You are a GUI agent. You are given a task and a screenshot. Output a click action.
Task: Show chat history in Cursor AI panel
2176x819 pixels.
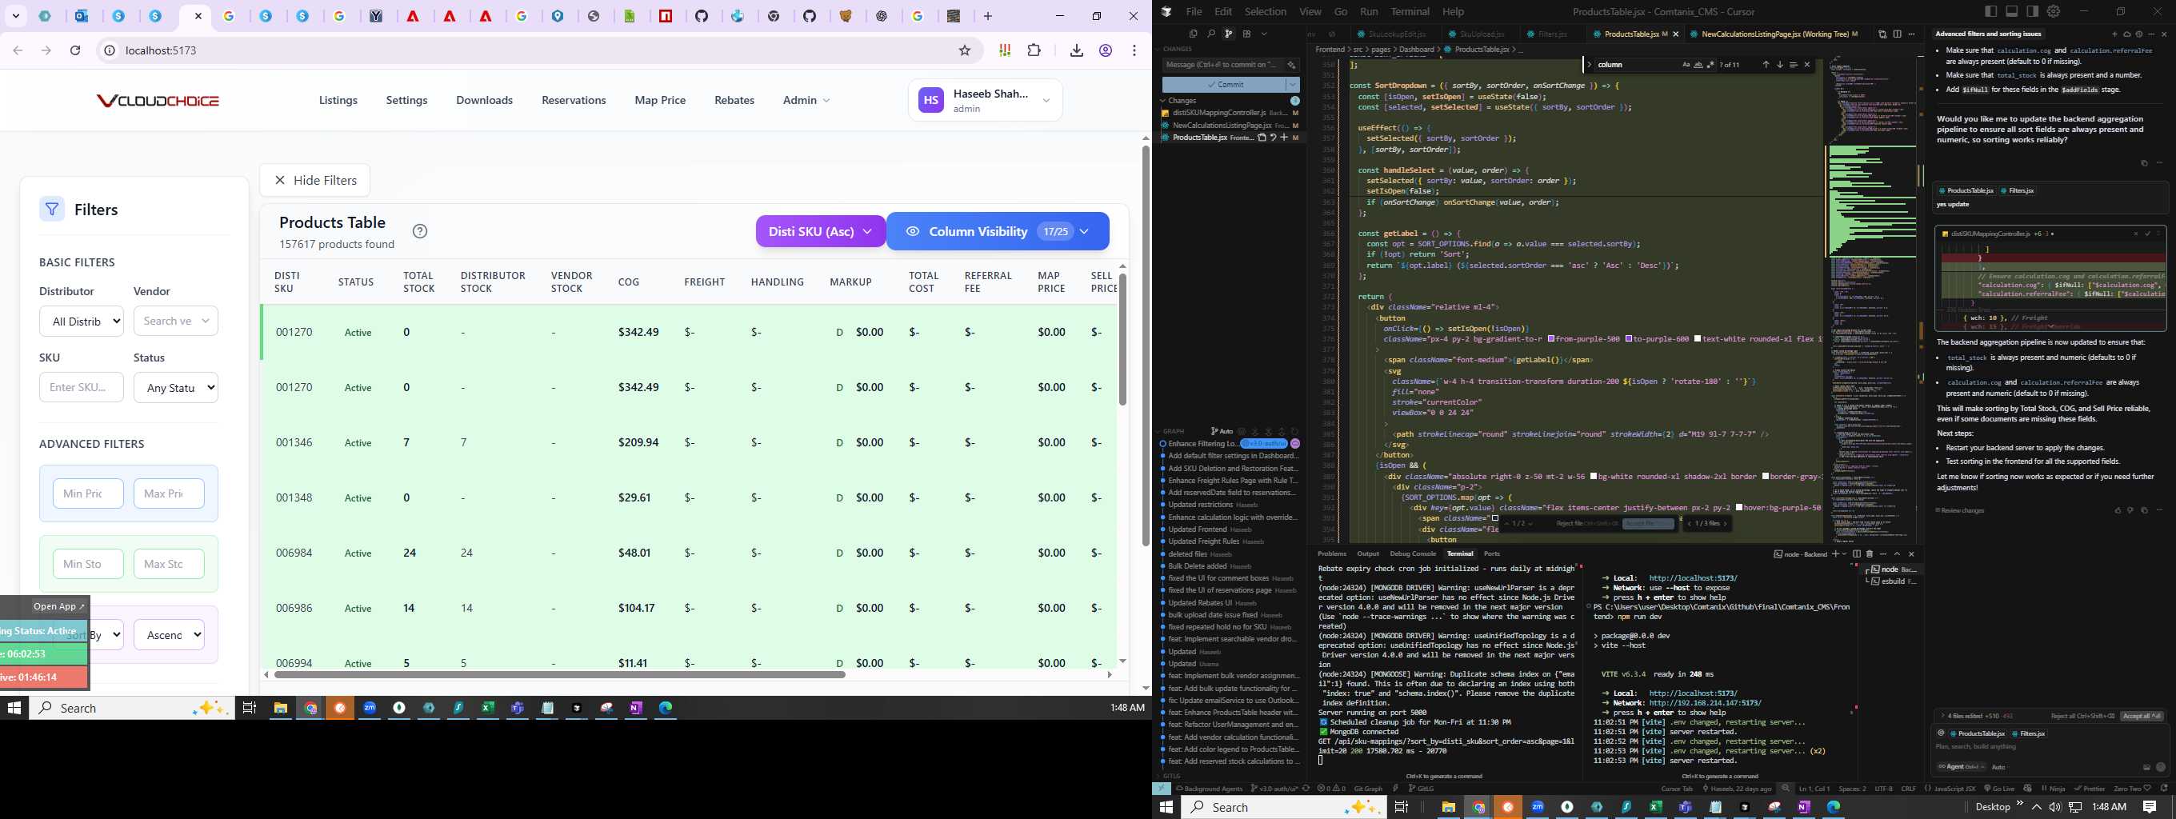tap(2139, 34)
